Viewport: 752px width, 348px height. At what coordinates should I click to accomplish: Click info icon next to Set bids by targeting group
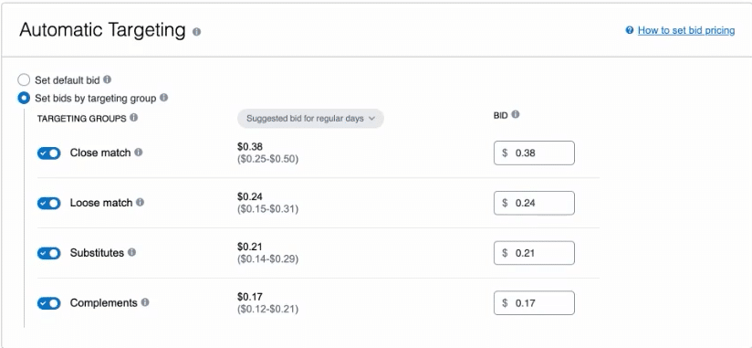(x=163, y=98)
